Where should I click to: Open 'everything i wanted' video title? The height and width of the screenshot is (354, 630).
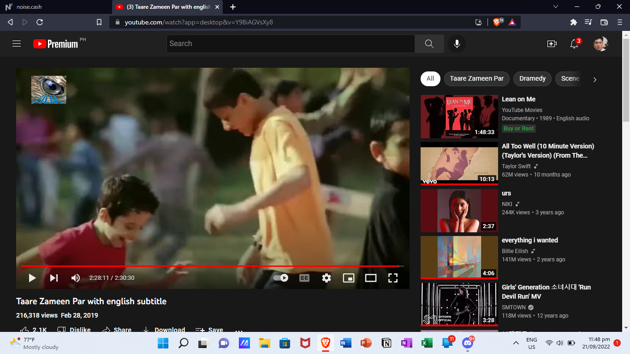(x=530, y=240)
